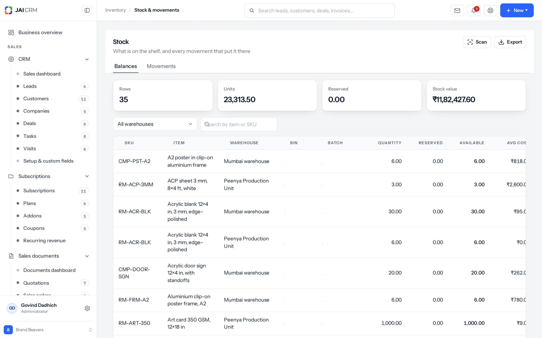Collapse the CRM section chevron
This screenshot has width=542, height=338.
point(87,59)
